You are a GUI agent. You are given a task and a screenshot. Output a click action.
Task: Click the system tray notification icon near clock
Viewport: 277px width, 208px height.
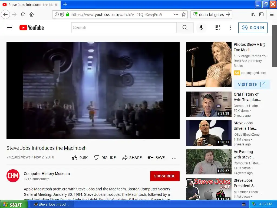pos(254,204)
